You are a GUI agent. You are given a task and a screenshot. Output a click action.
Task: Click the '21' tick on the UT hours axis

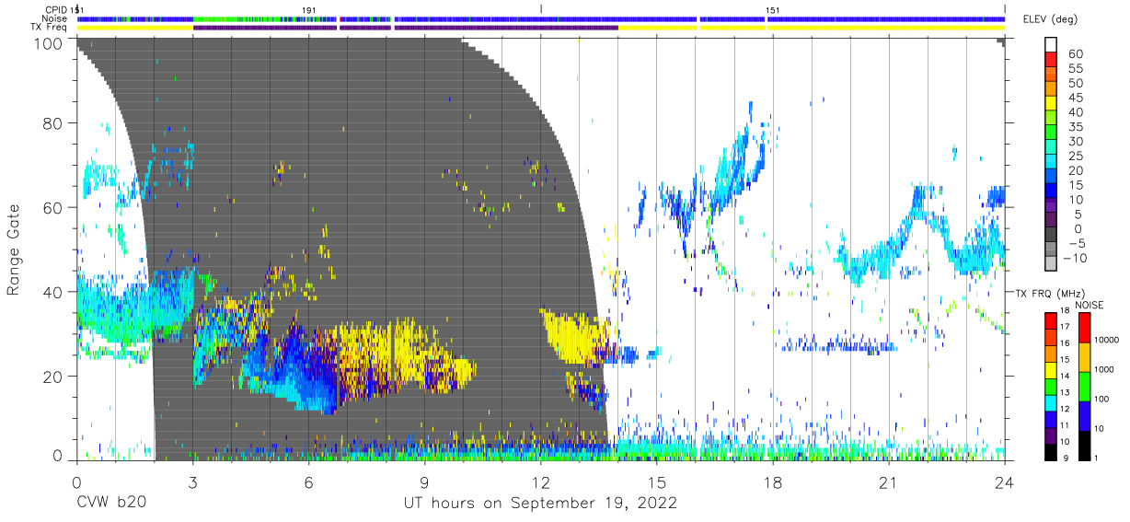pos(888,482)
